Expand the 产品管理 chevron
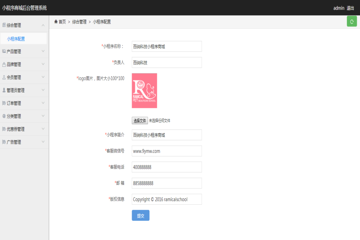The width and height of the screenshot is (360, 240). click(43, 51)
